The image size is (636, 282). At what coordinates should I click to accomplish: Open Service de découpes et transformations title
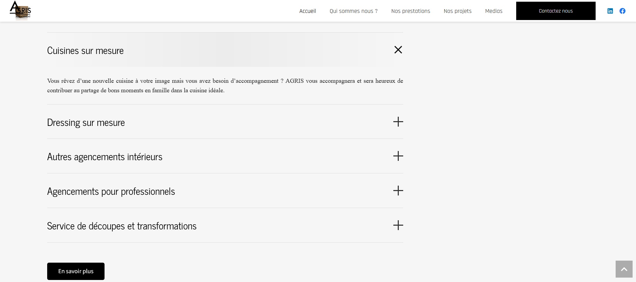122,226
